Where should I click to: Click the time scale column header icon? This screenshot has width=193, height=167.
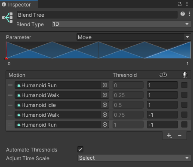click(162, 75)
